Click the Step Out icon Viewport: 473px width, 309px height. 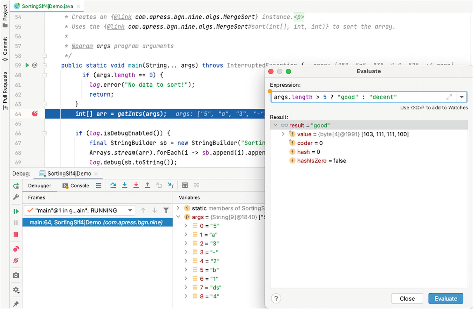148,185
